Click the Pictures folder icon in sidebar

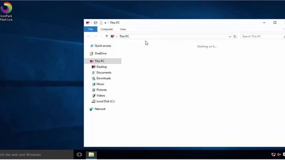point(94,90)
